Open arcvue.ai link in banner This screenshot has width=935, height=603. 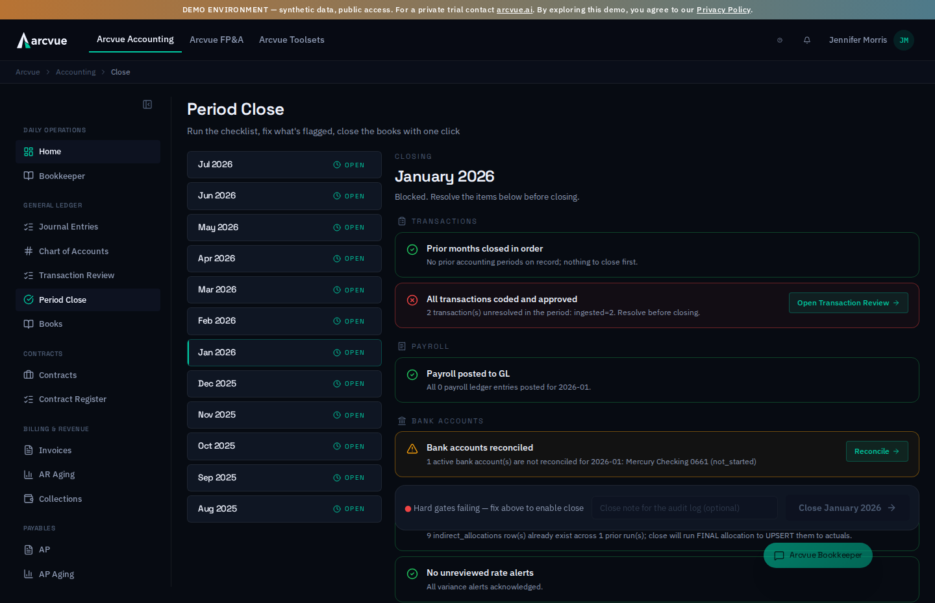point(514,10)
